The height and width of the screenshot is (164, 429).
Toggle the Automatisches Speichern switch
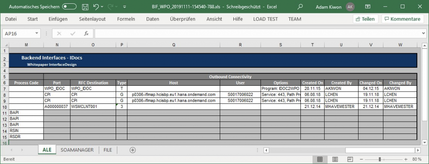[69, 7]
